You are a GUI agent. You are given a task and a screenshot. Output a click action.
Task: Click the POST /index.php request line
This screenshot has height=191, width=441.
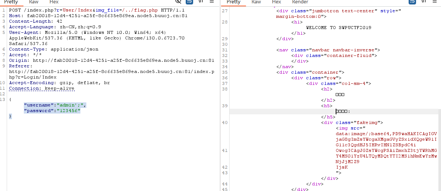point(97,10)
